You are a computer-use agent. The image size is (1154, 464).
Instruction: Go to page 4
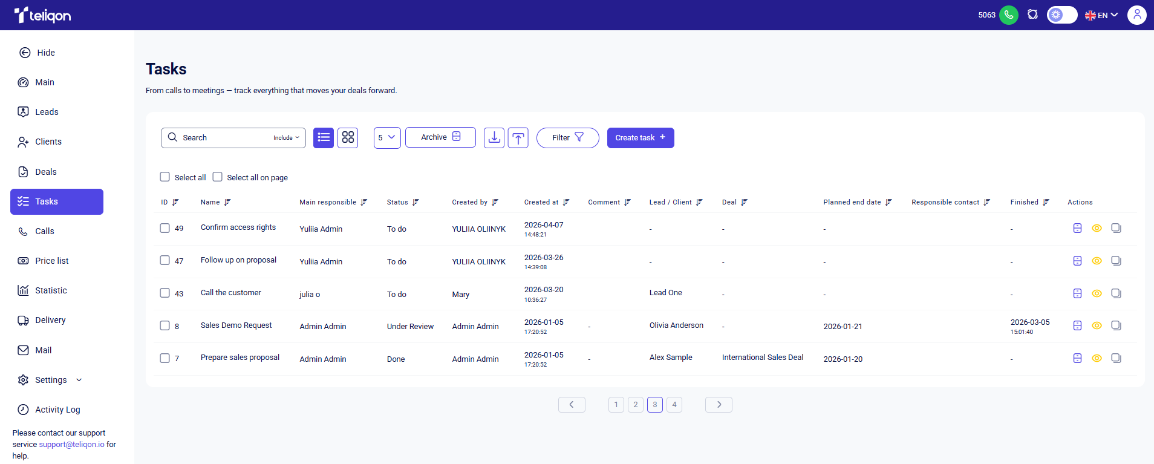[x=674, y=405]
